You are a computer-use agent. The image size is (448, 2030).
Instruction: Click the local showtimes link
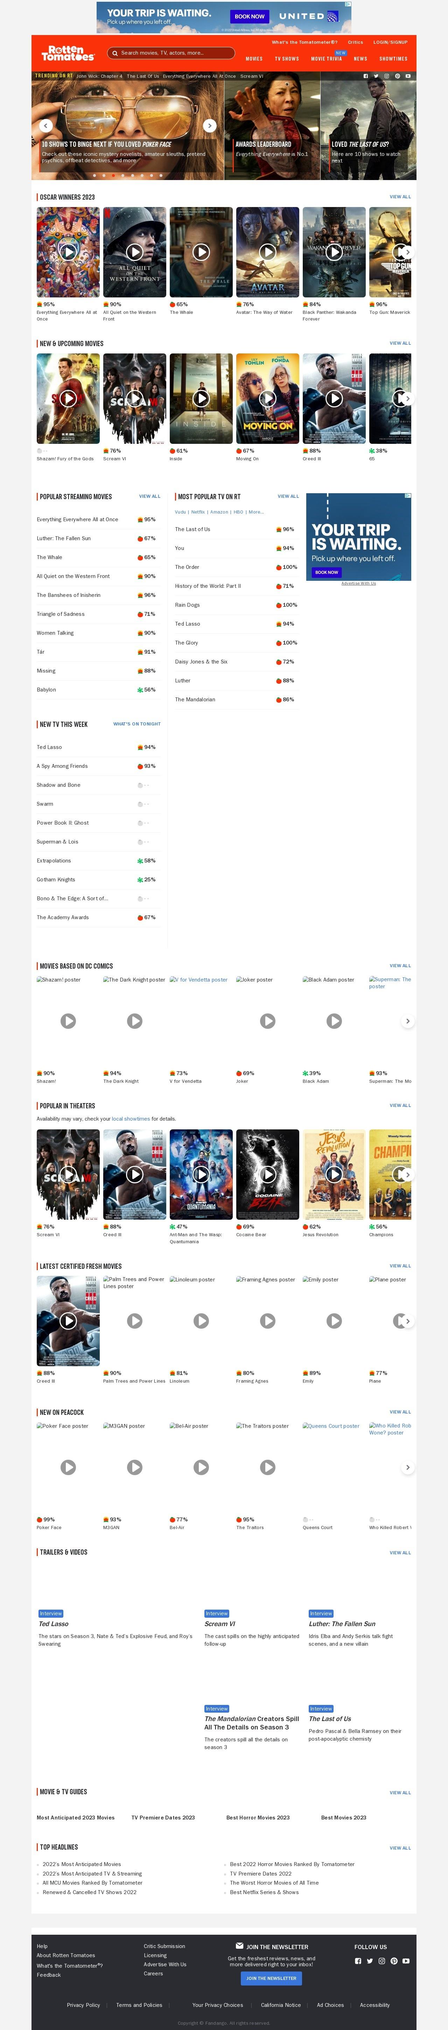click(131, 1119)
